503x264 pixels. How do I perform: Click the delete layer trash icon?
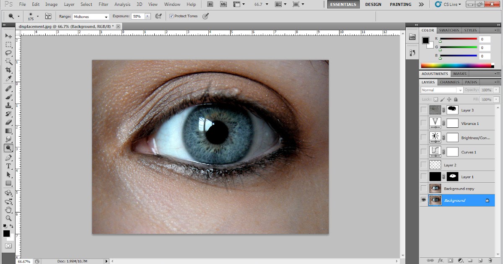click(x=490, y=260)
